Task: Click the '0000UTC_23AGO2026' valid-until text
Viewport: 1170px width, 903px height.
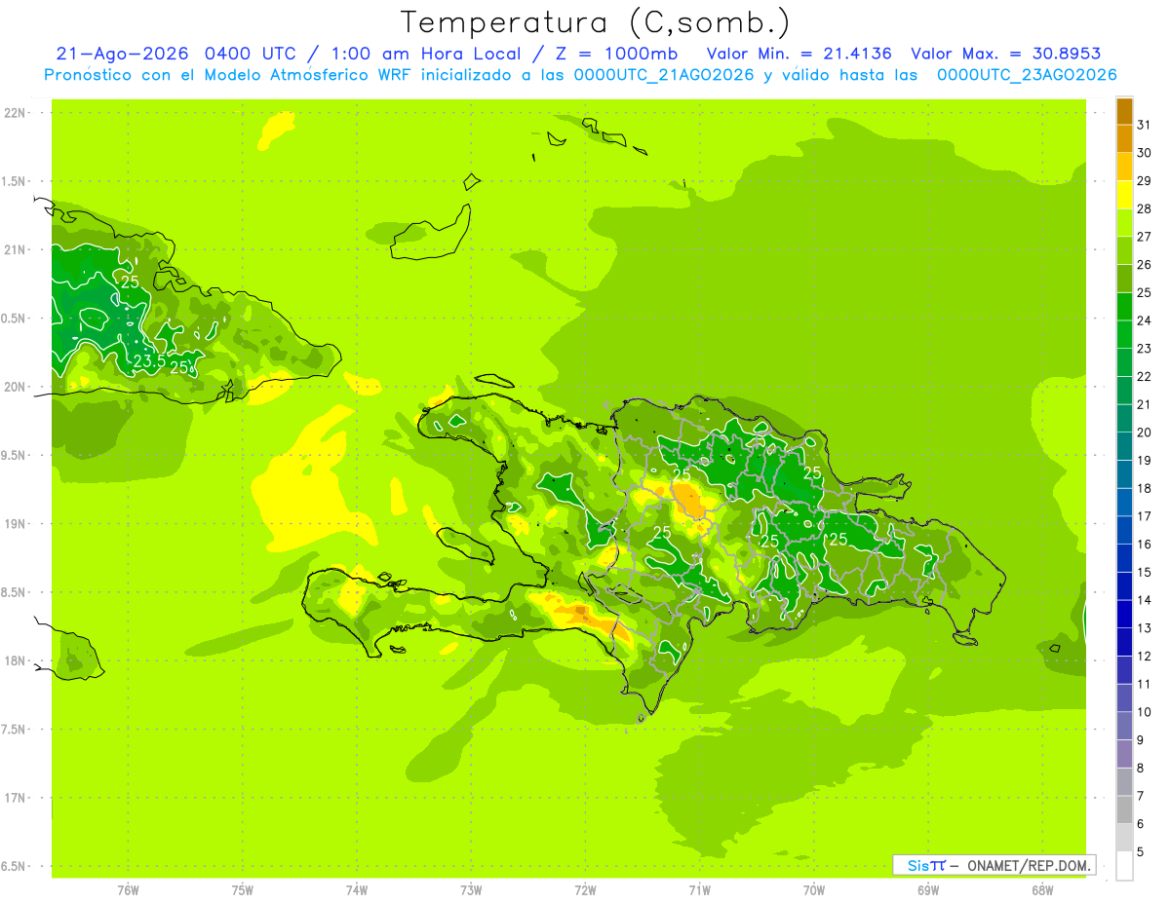Action: (1027, 75)
